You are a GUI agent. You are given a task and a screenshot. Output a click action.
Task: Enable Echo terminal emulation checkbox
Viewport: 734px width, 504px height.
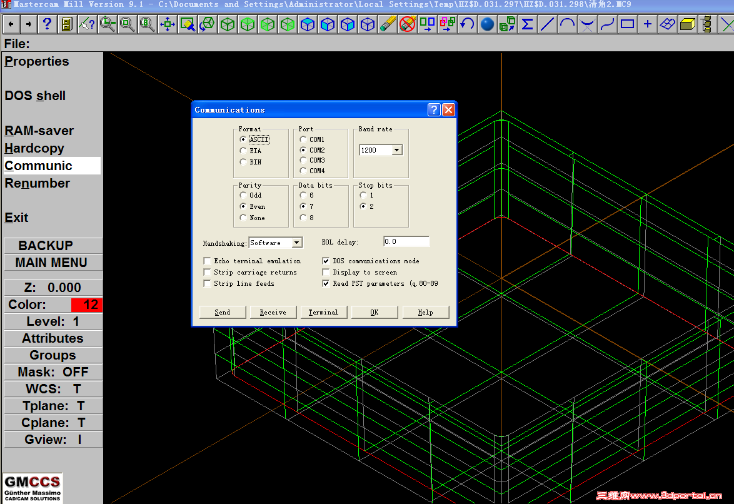tap(207, 260)
